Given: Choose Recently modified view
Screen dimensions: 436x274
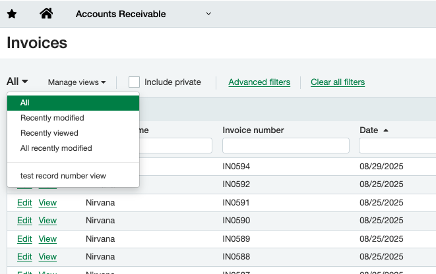Looking at the screenshot, I should click(x=52, y=118).
